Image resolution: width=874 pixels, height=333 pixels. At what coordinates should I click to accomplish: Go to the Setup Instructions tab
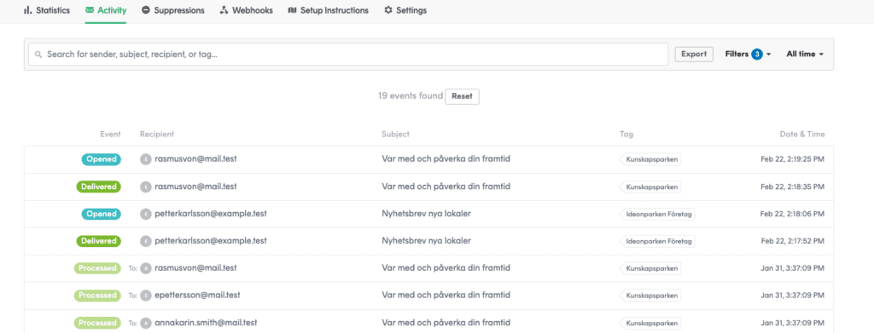click(x=329, y=10)
